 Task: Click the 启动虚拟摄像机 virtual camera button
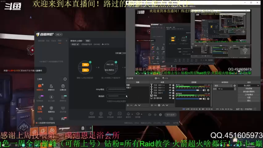point(249,91)
